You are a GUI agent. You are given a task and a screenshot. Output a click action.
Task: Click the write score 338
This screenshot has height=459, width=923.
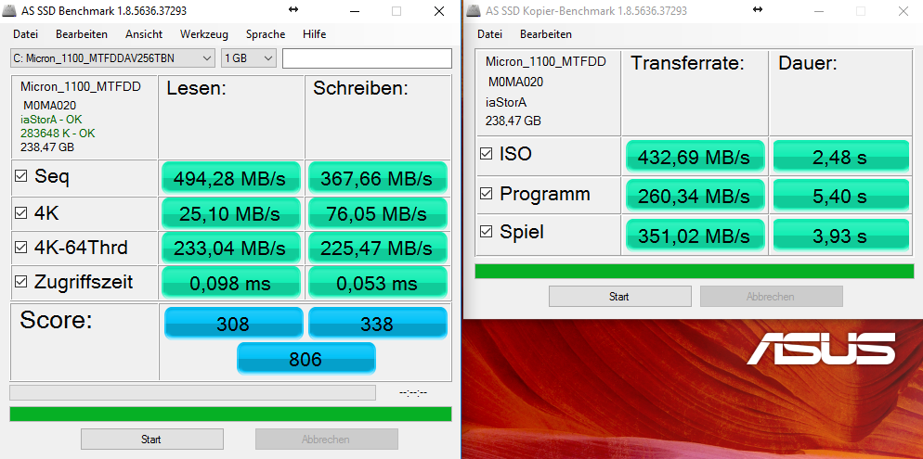coord(377,323)
